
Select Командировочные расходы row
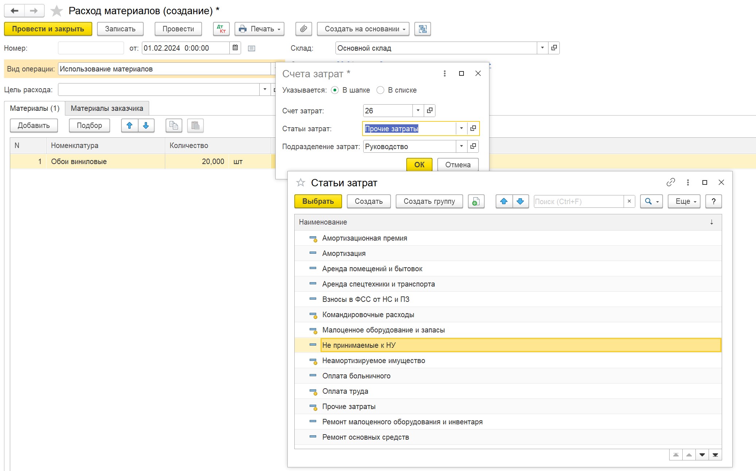point(508,315)
